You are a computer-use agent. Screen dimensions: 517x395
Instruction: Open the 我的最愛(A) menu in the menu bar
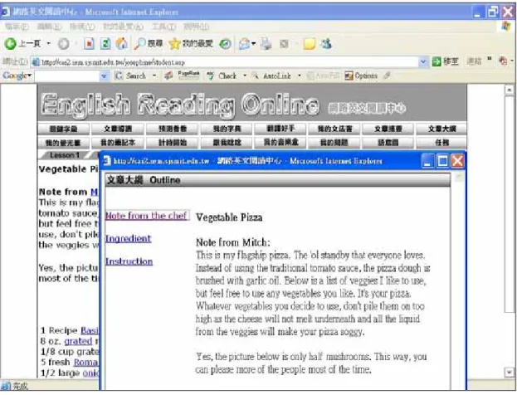click(x=123, y=27)
